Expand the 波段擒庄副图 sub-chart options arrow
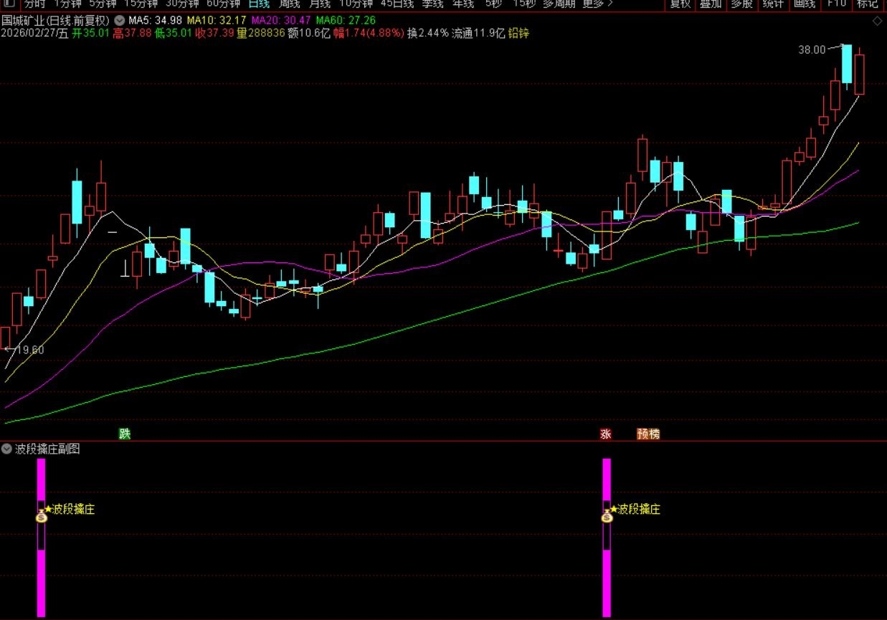The width and height of the screenshot is (887, 620). [7, 449]
